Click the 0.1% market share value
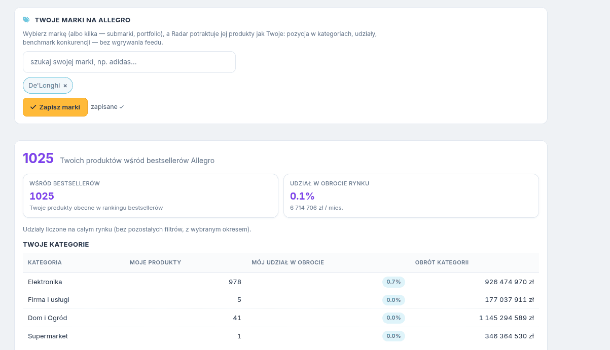The image size is (610, 350). coord(302,196)
